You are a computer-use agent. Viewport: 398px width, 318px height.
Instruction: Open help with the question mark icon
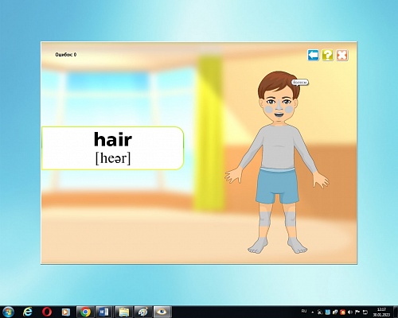point(328,55)
